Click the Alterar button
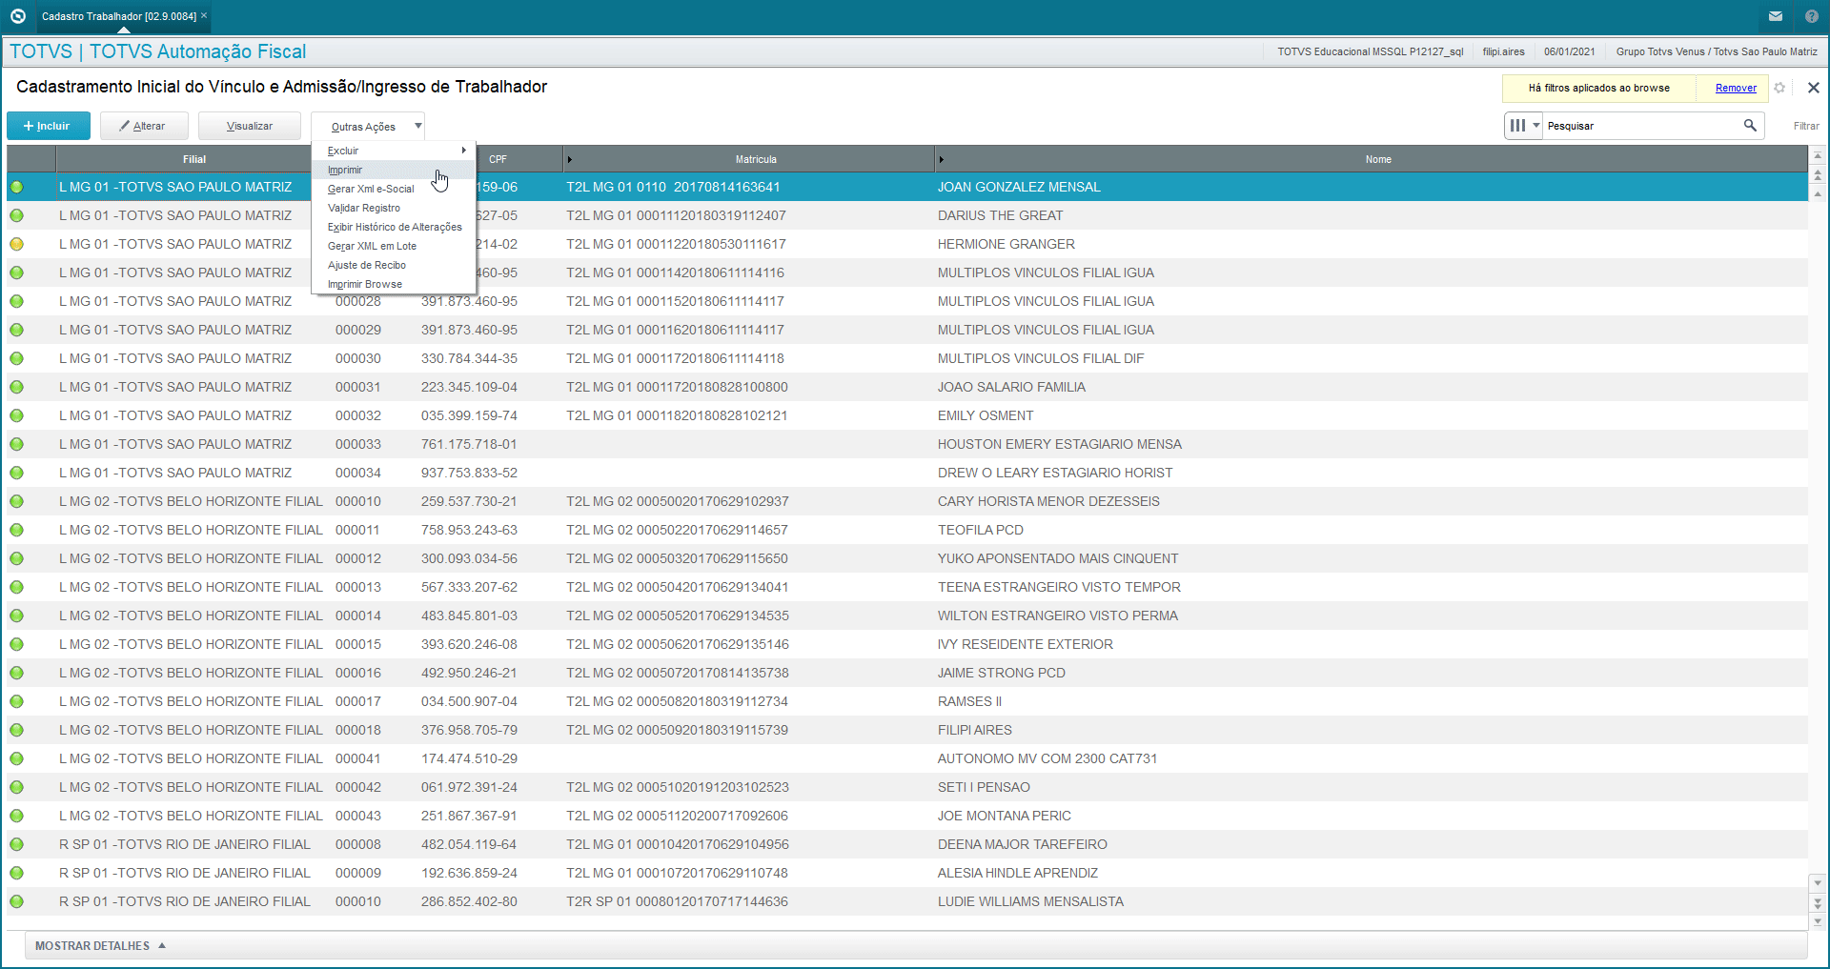This screenshot has width=1830, height=969. tap(143, 126)
